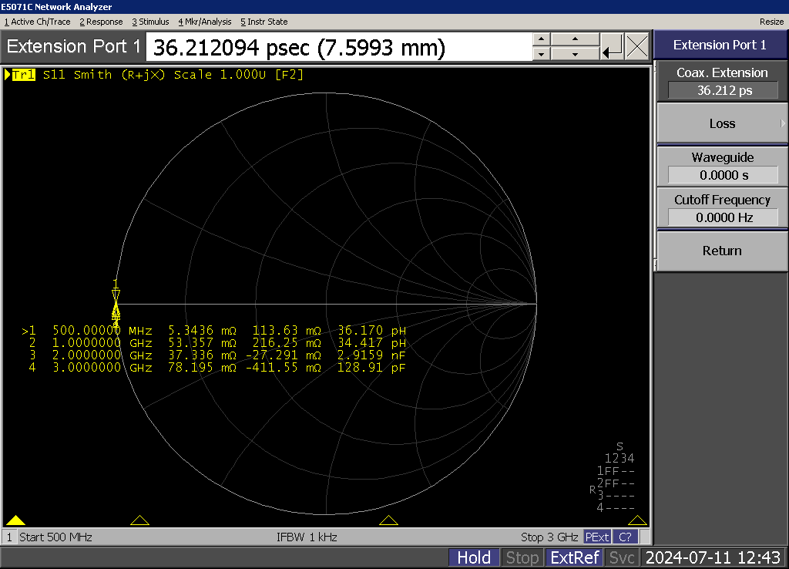
Task: Click the PExt port extension indicator
Action: (x=596, y=537)
